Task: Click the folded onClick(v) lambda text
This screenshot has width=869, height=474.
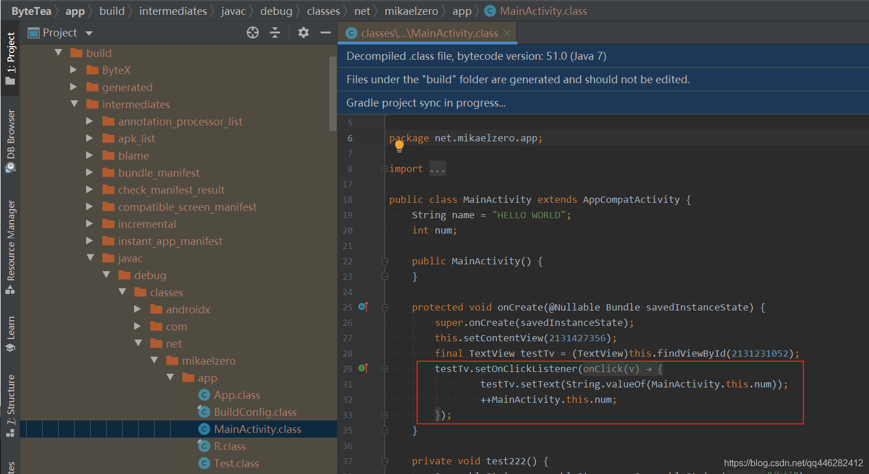Action: tap(623, 369)
